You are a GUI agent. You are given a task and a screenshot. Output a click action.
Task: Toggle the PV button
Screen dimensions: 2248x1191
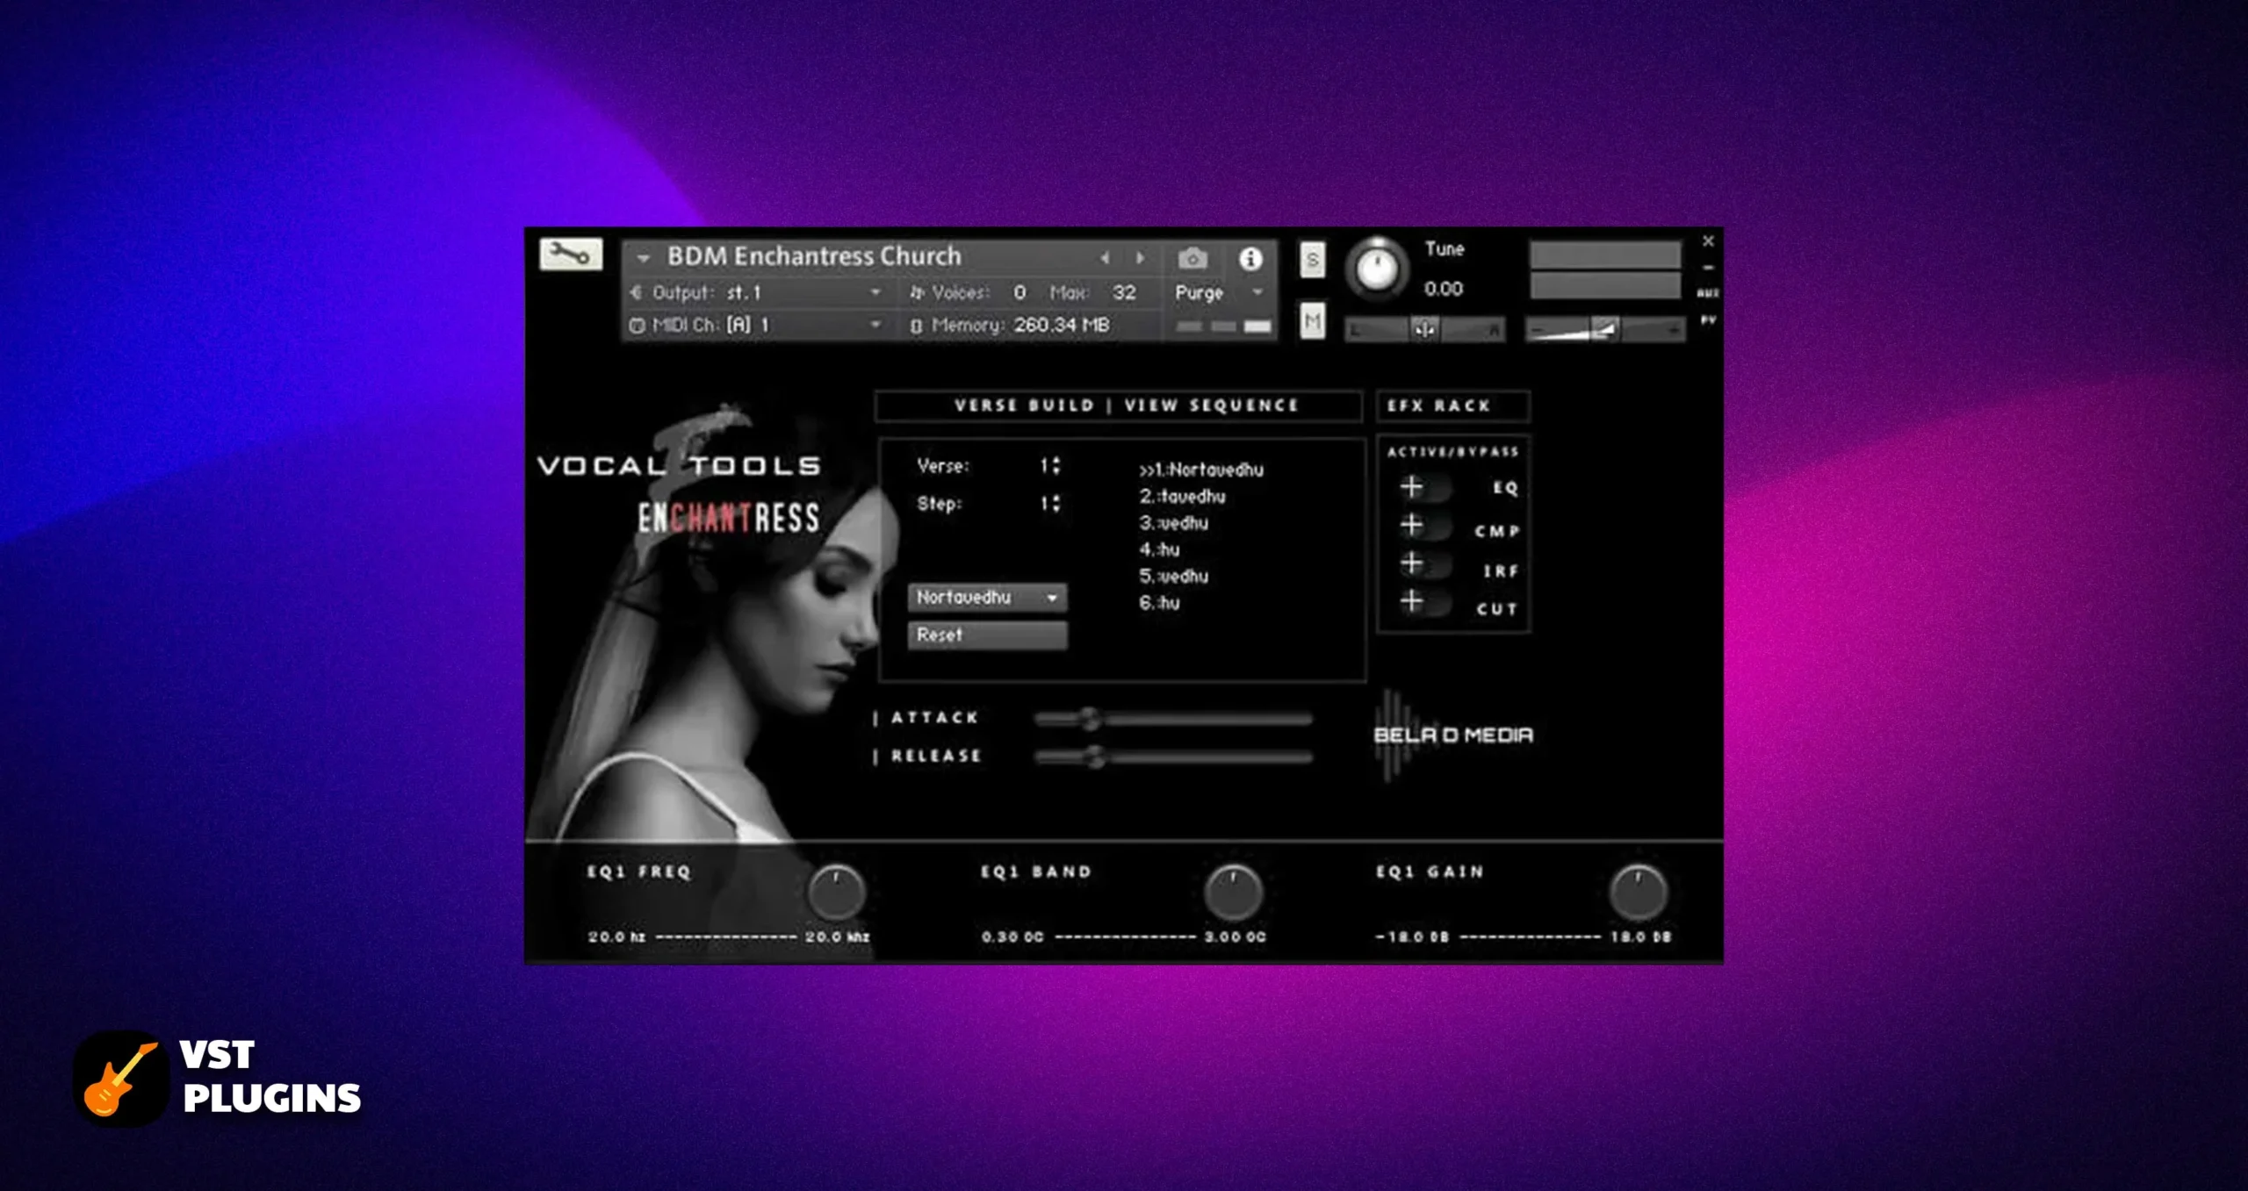coord(1708,319)
